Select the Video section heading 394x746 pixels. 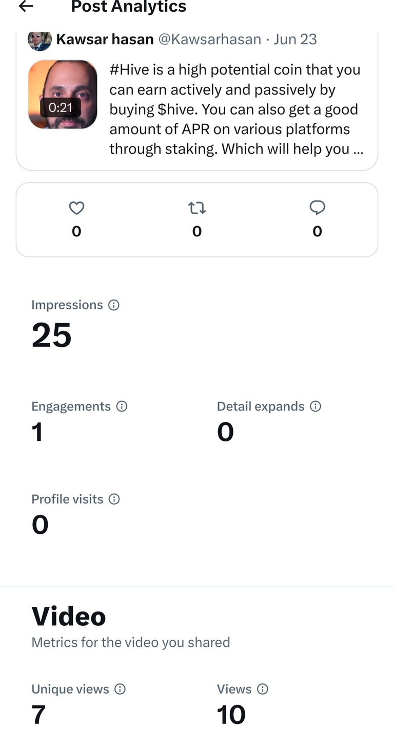click(x=69, y=616)
